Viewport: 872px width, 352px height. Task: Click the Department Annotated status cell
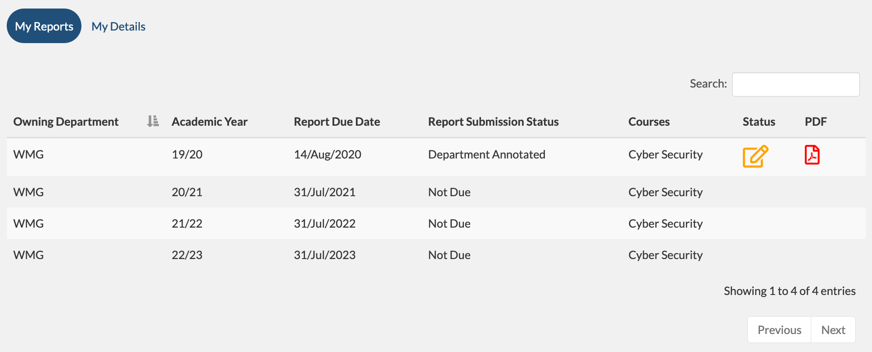486,154
